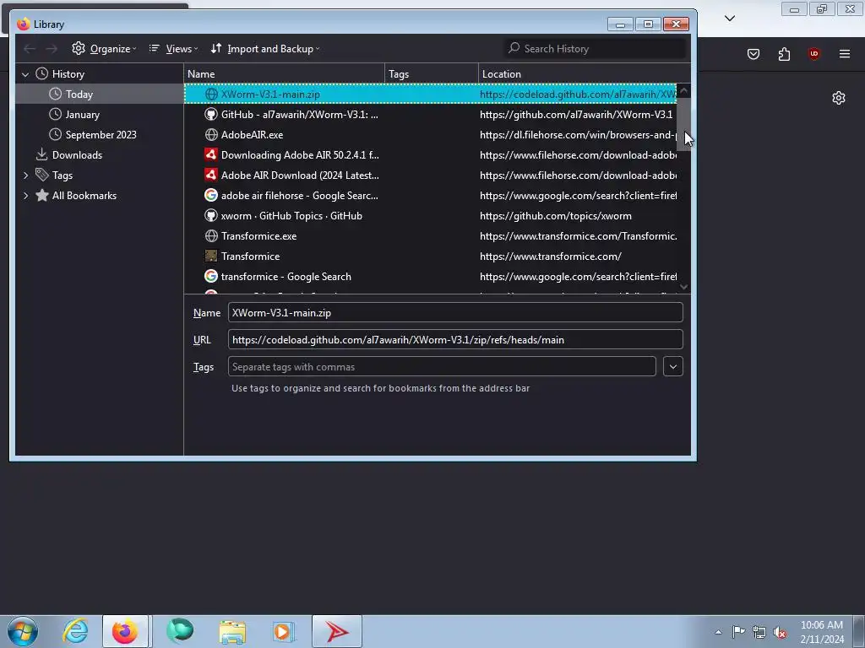Open Windows Media Player in taskbar
This screenshot has width=865, height=648.
click(284, 631)
